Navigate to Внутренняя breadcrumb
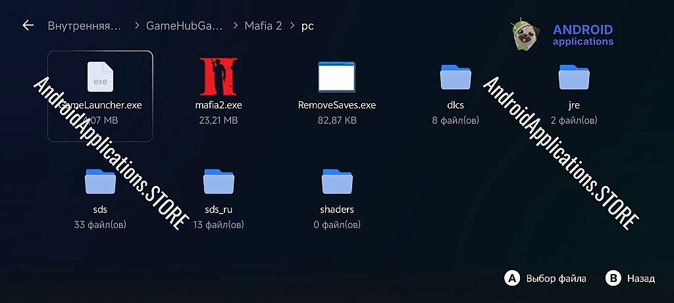674x303 pixels. [85, 26]
